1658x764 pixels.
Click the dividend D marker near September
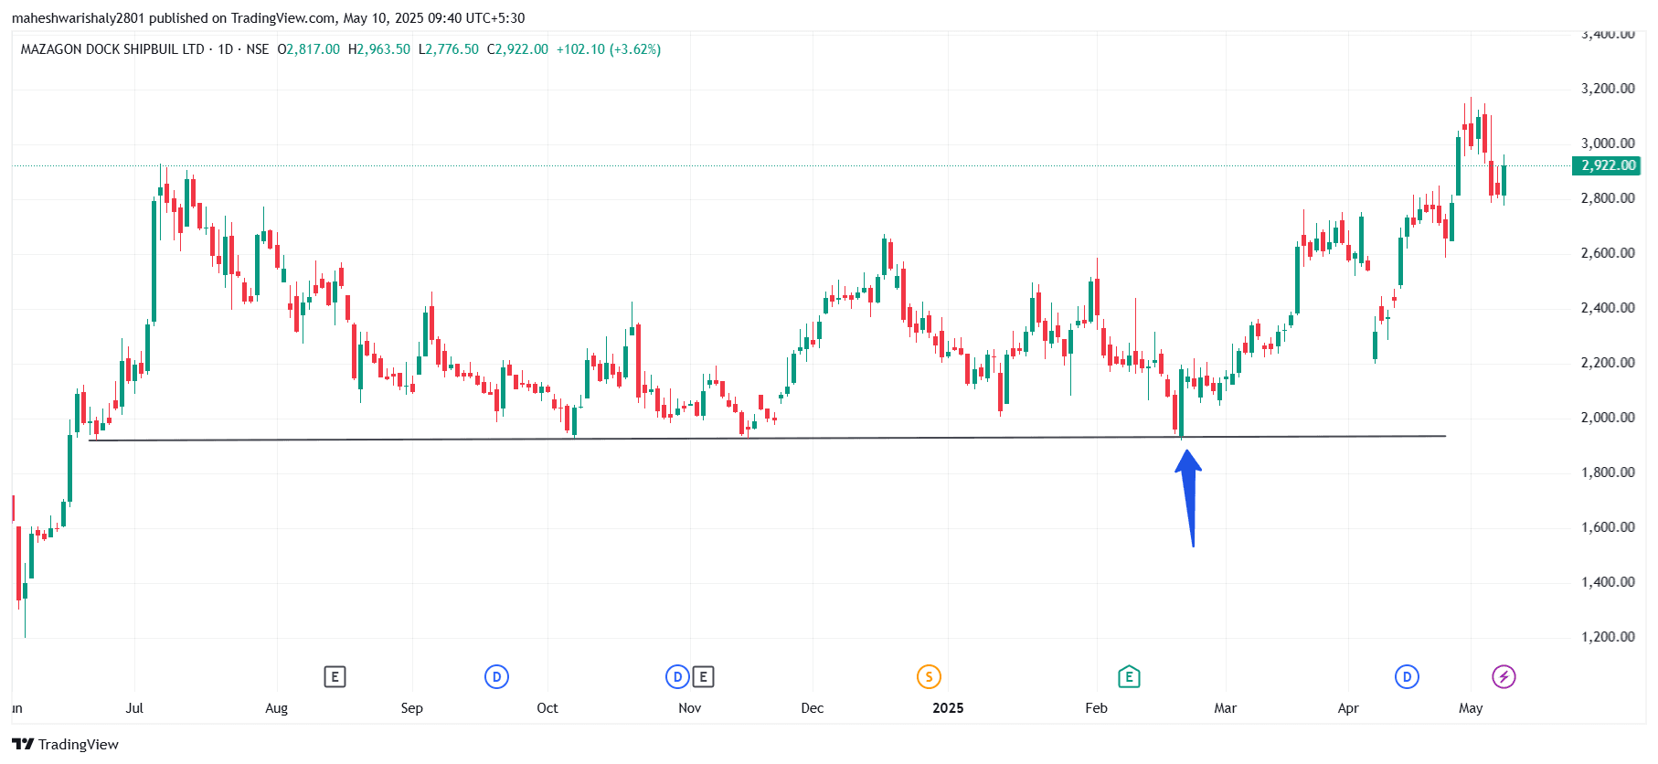496,677
